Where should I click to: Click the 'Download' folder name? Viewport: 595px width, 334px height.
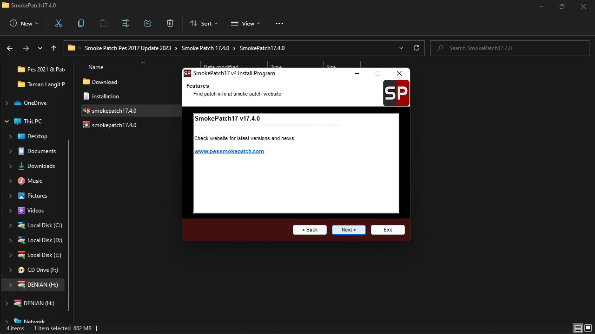(x=105, y=82)
